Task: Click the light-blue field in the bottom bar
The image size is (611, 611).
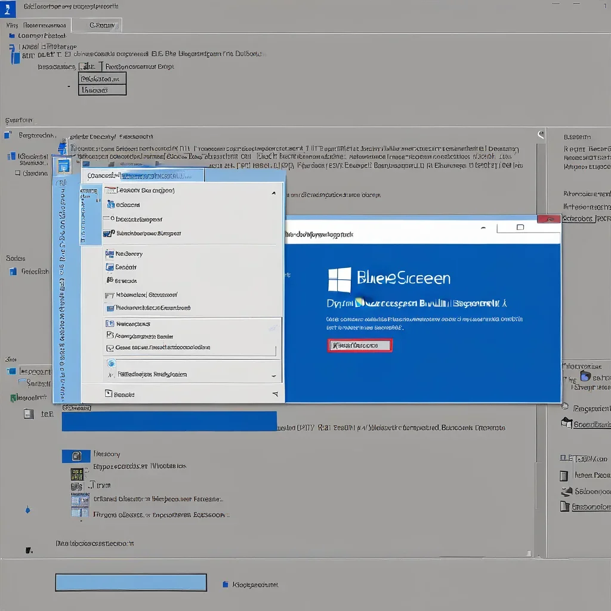Action: (131, 582)
